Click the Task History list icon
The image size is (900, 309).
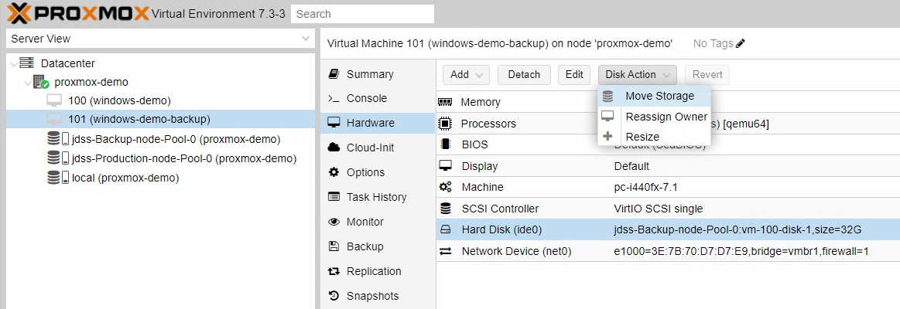pos(334,197)
